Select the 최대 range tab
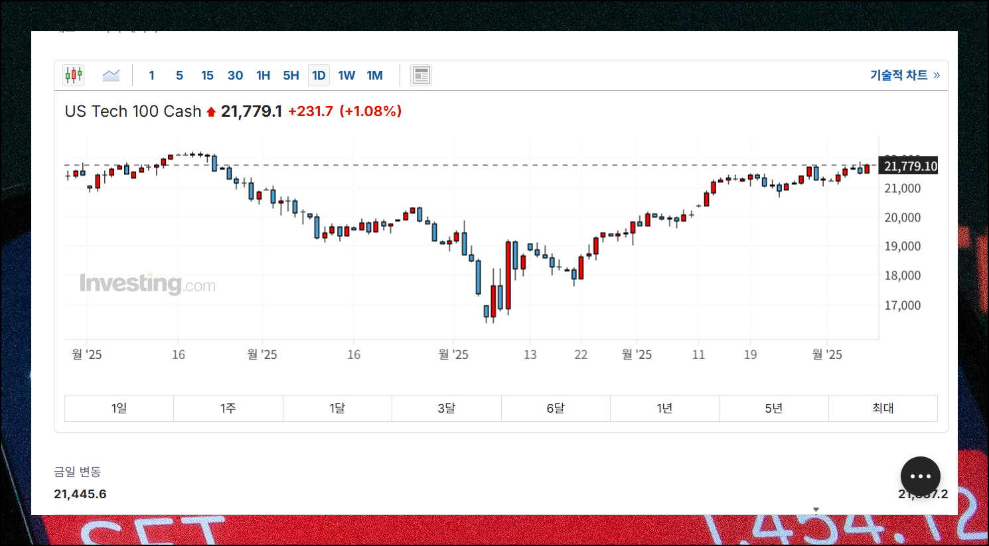989x546 pixels. coord(883,408)
